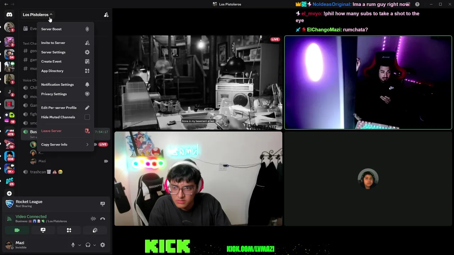The image size is (454, 255).
Task: Click Mazi's user avatar in bottom panel
Action: (9, 245)
